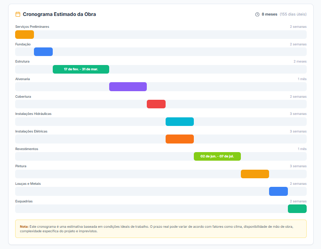Select the cyan Instalações Hidráulicas bar
Screen dimensions: 321x249
click(x=180, y=122)
